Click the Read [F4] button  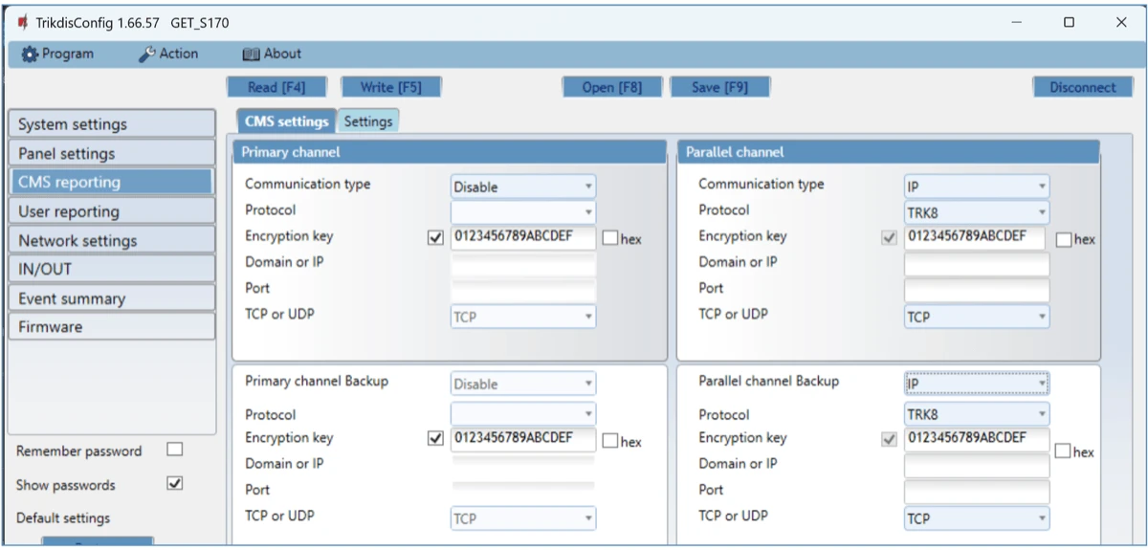point(276,87)
